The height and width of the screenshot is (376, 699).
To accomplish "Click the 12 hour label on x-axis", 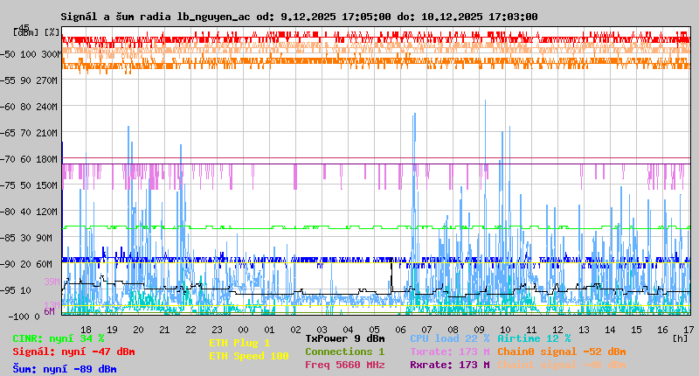I will [x=557, y=329].
